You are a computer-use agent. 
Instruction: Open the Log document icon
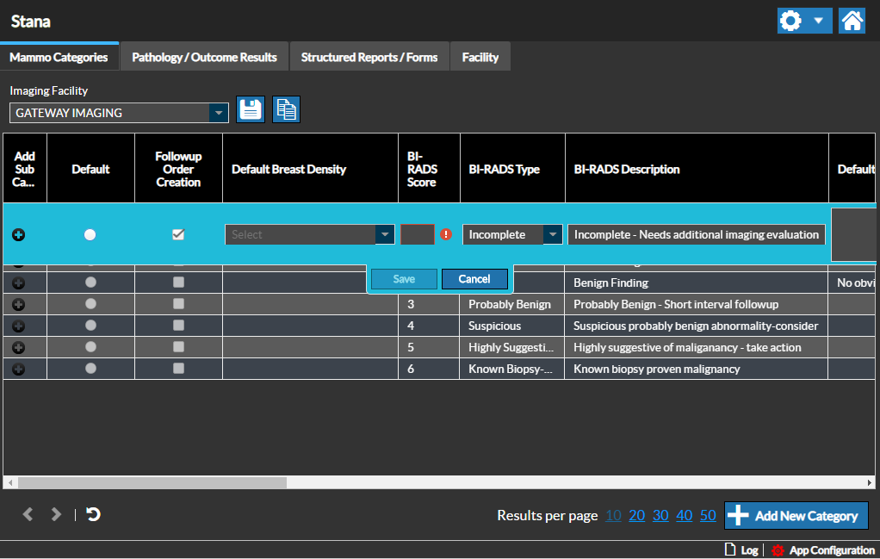point(730,550)
